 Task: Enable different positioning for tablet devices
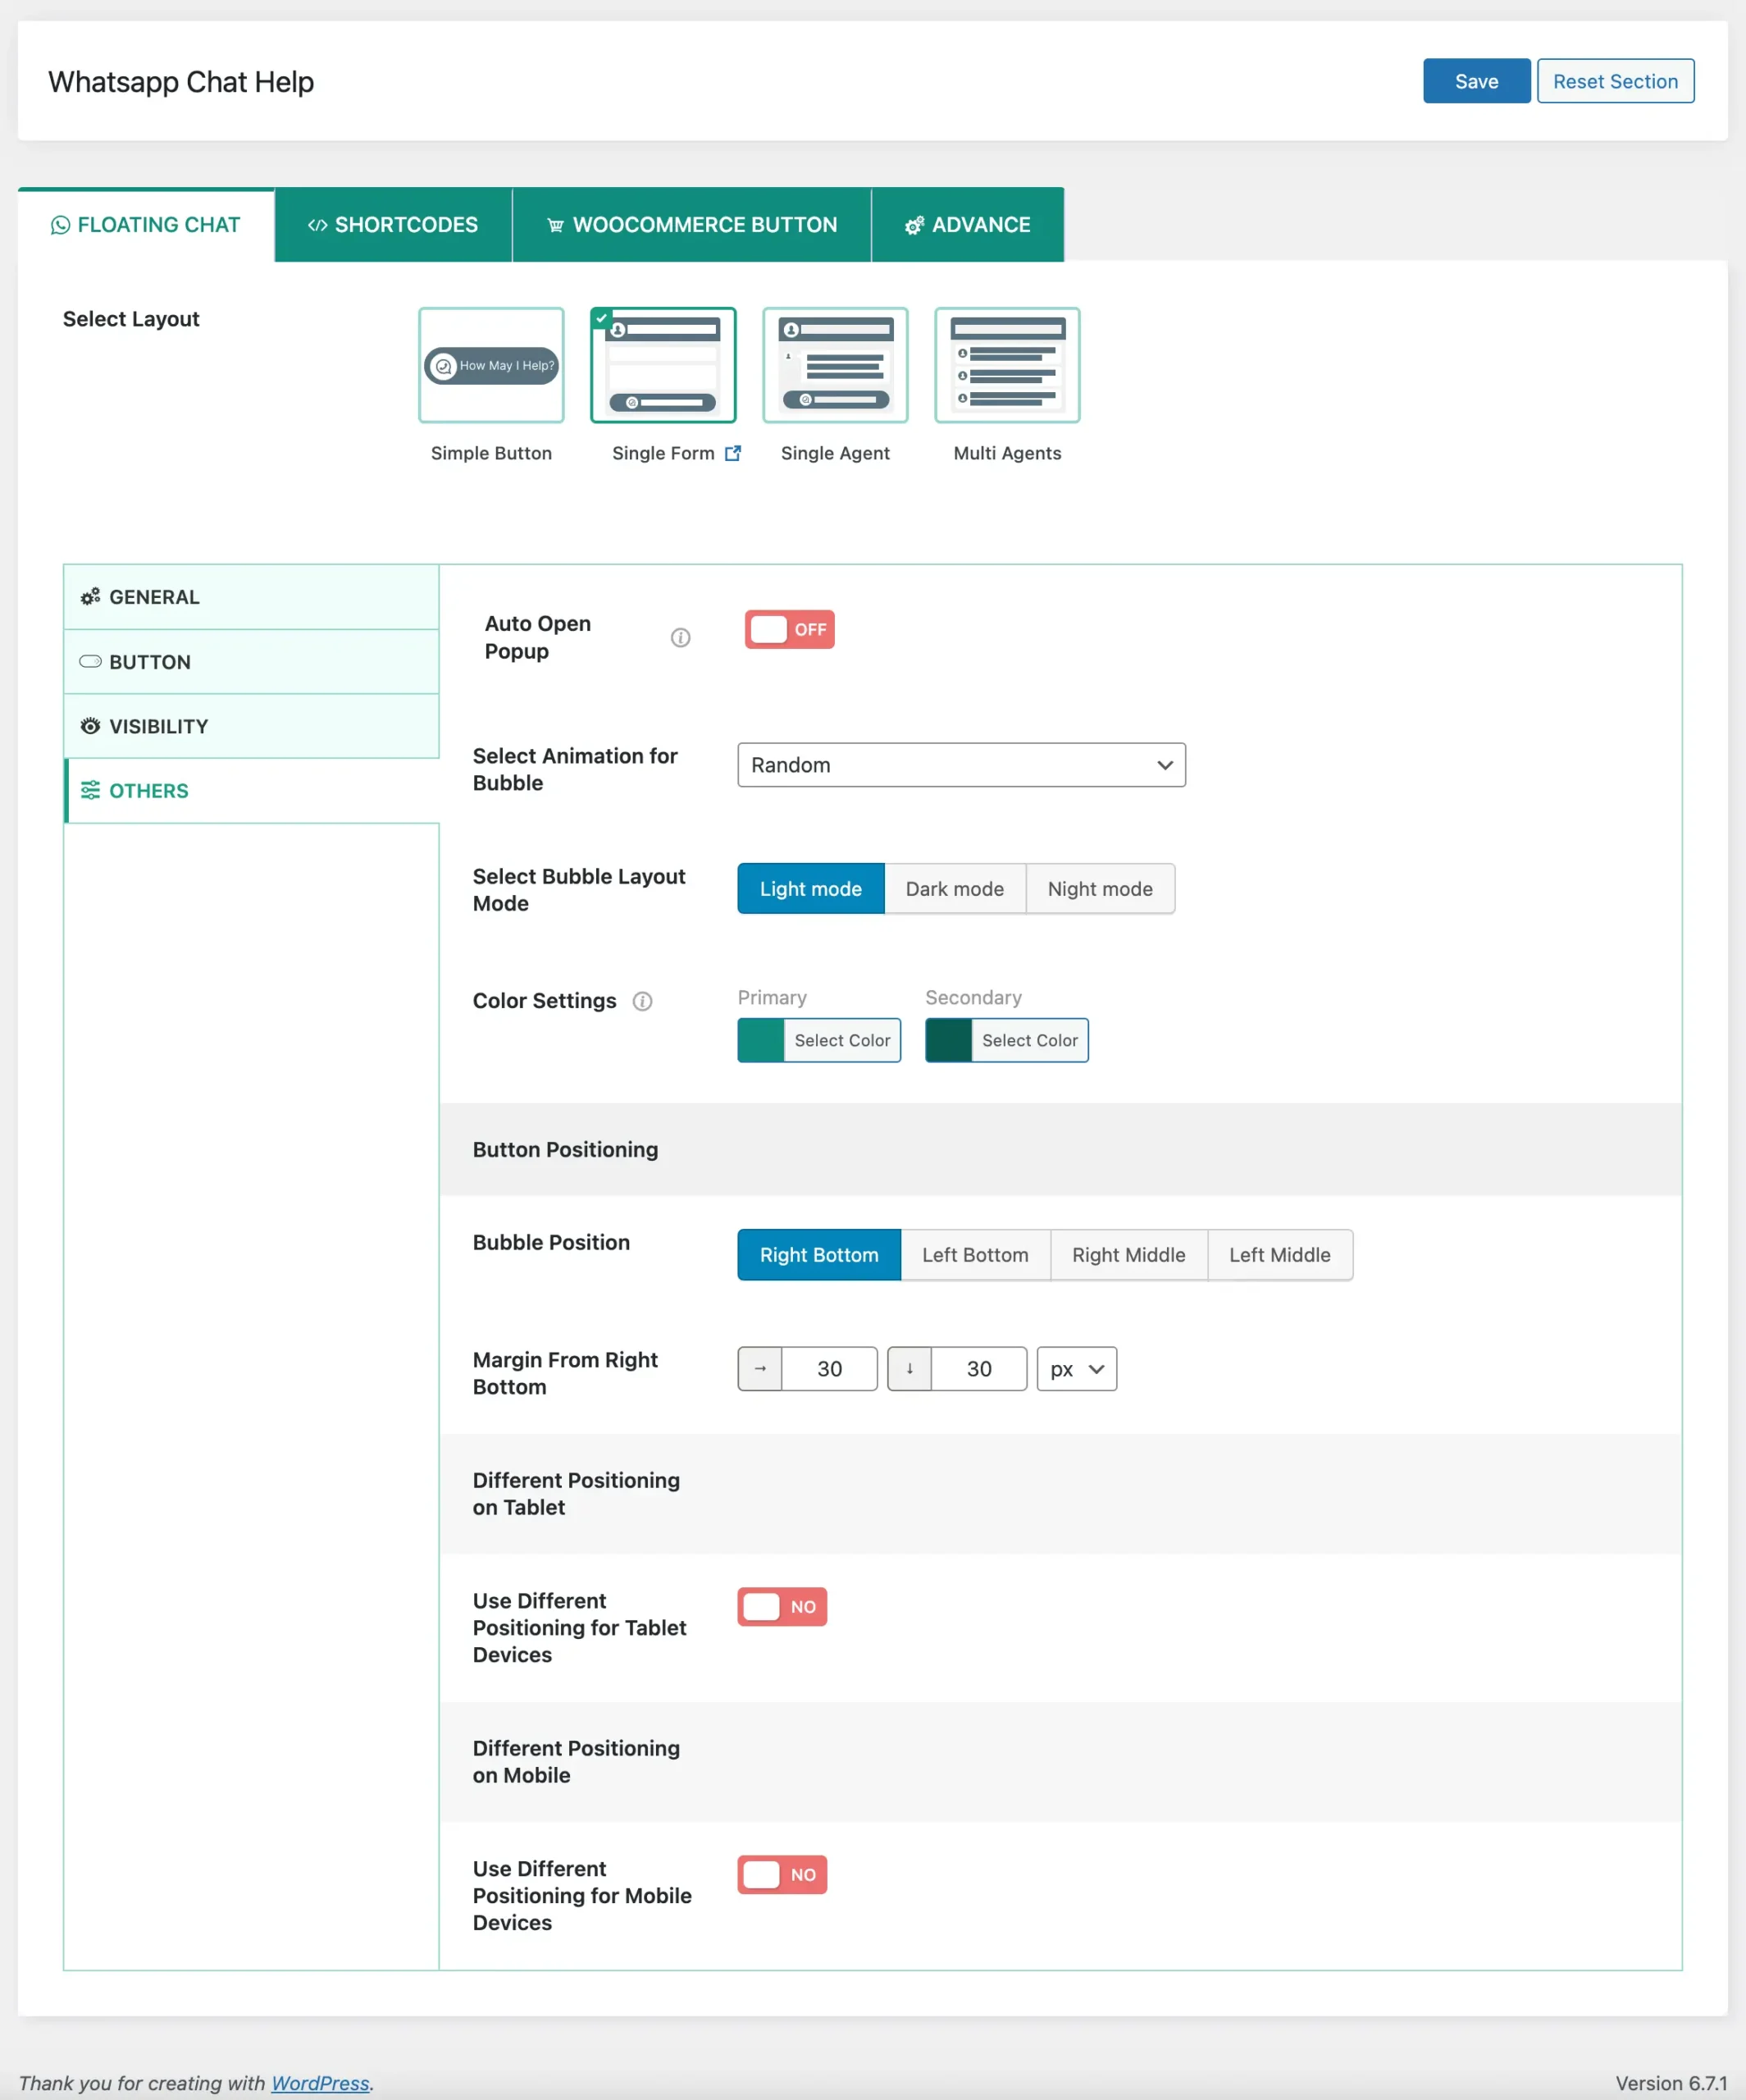point(782,1607)
